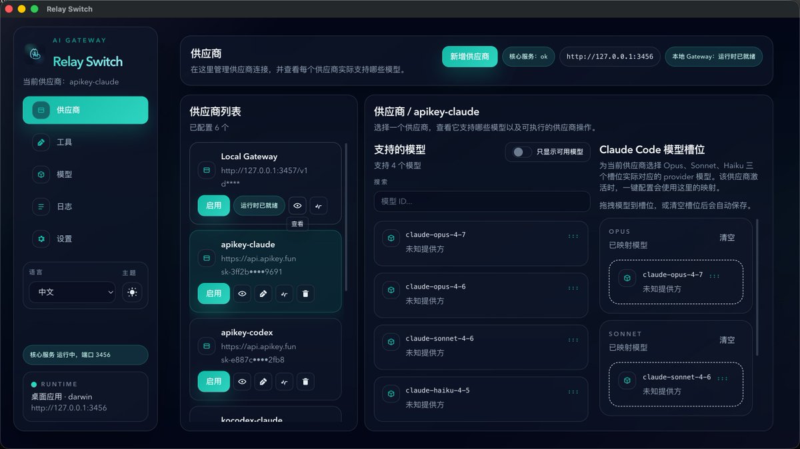The image size is (800, 449).
Task: Select claude-opus-4-6 model name
Action: [435, 286]
